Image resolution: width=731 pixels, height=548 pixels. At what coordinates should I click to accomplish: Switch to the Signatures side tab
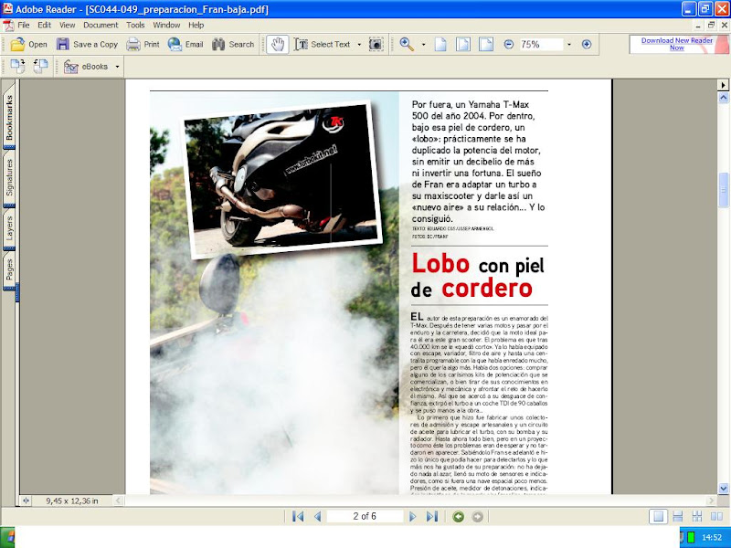(x=9, y=177)
